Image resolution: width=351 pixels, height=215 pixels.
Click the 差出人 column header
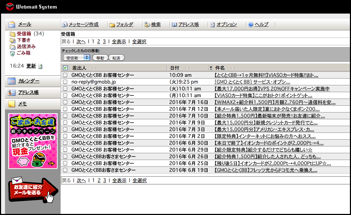click(79, 68)
